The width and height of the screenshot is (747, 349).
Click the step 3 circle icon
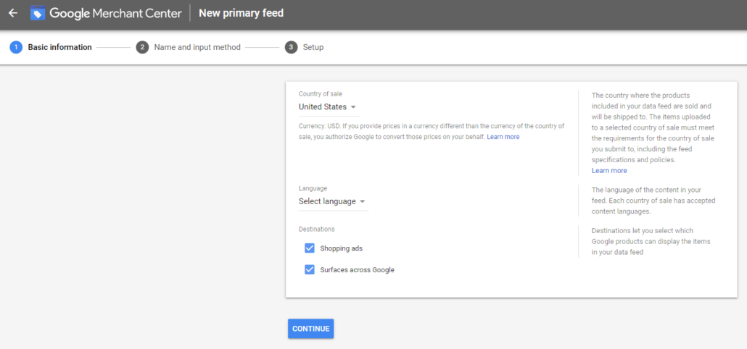(x=291, y=48)
